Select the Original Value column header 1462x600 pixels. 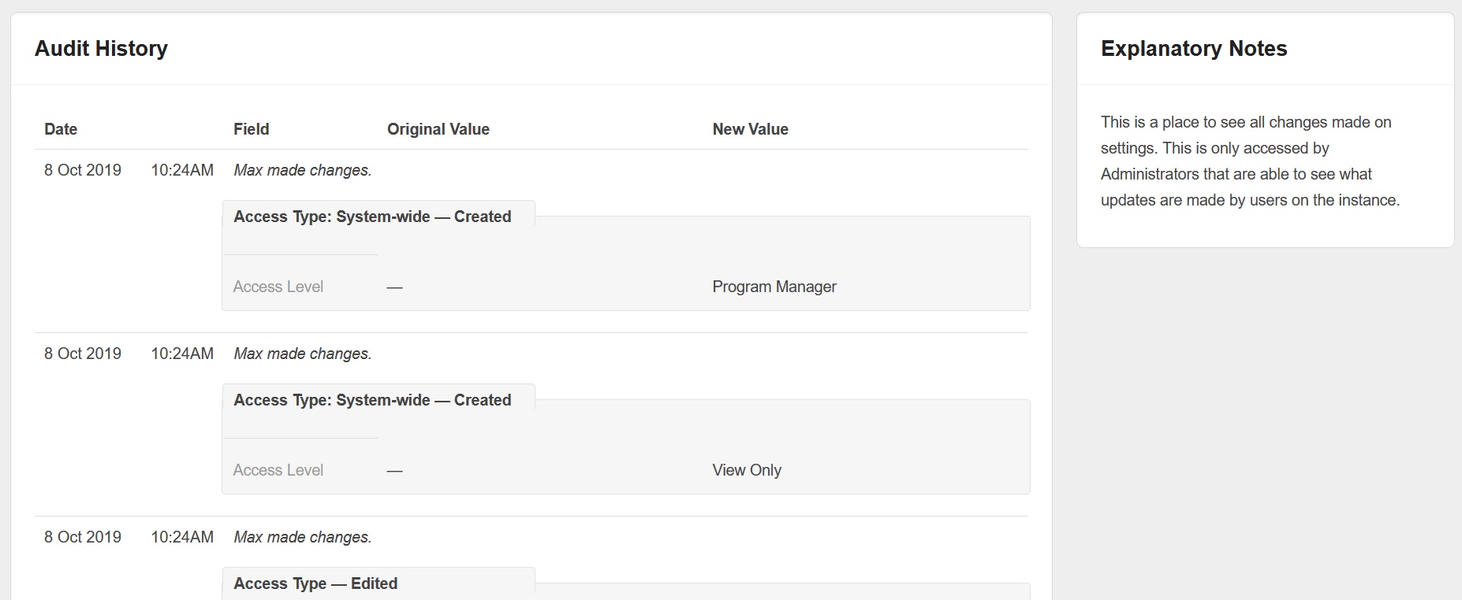[438, 129]
